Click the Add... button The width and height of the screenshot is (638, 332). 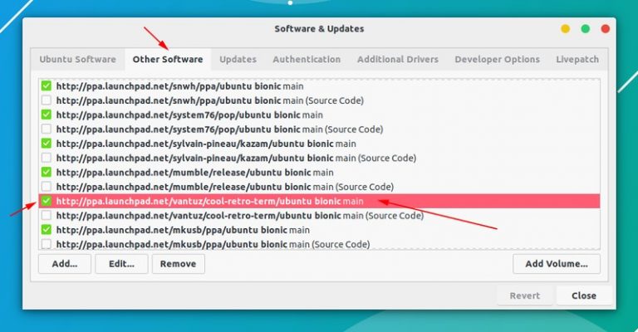pos(62,264)
